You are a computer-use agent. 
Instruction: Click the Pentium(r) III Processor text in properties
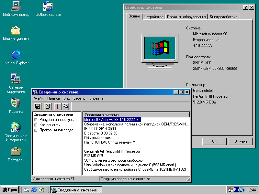(x=211, y=96)
